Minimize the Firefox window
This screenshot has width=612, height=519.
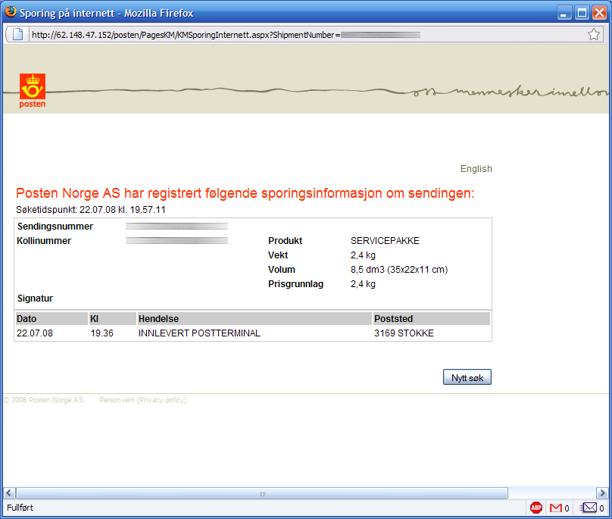564,13
